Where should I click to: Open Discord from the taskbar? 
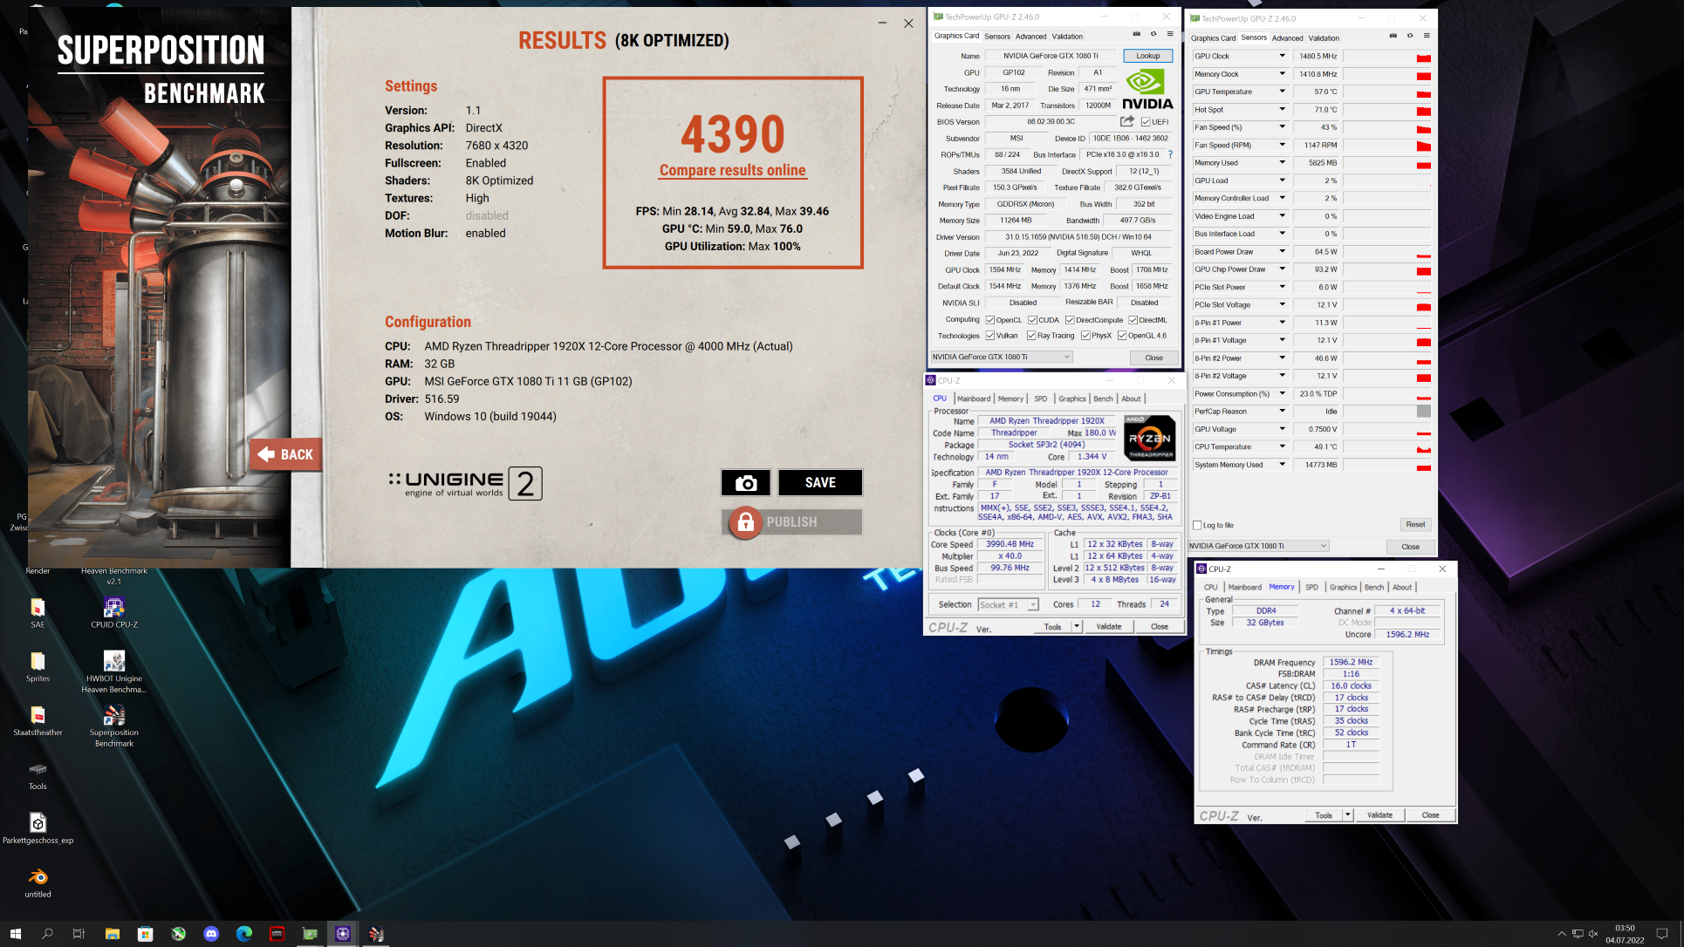point(210,933)
